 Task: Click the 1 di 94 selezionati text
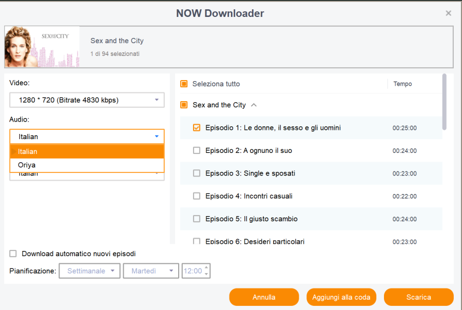click(x=115, y=54)
